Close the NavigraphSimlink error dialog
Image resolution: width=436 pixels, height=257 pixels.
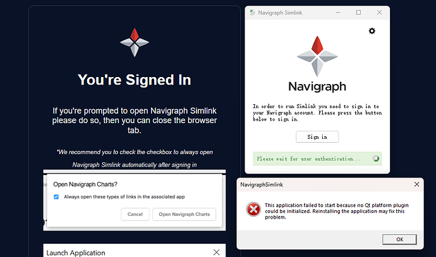(416, 184)
